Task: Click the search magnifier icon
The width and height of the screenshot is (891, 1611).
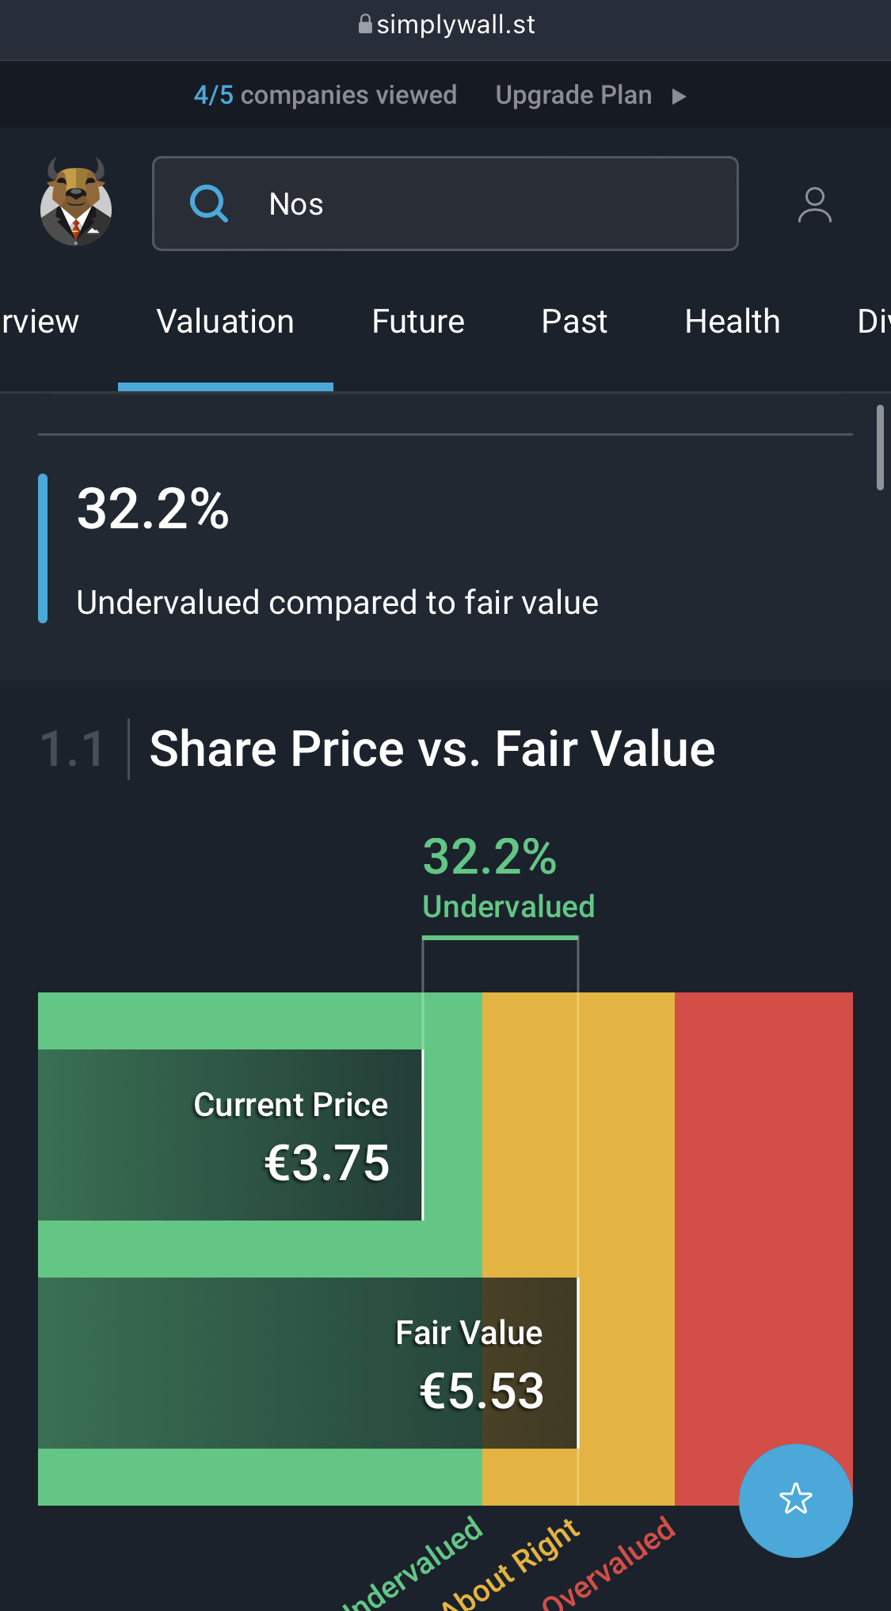Action: tap(209, 204)
